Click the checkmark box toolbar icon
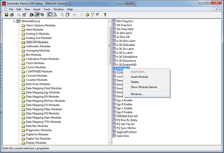Viewport: 224px width, 153px height. [x=98, y=14]
